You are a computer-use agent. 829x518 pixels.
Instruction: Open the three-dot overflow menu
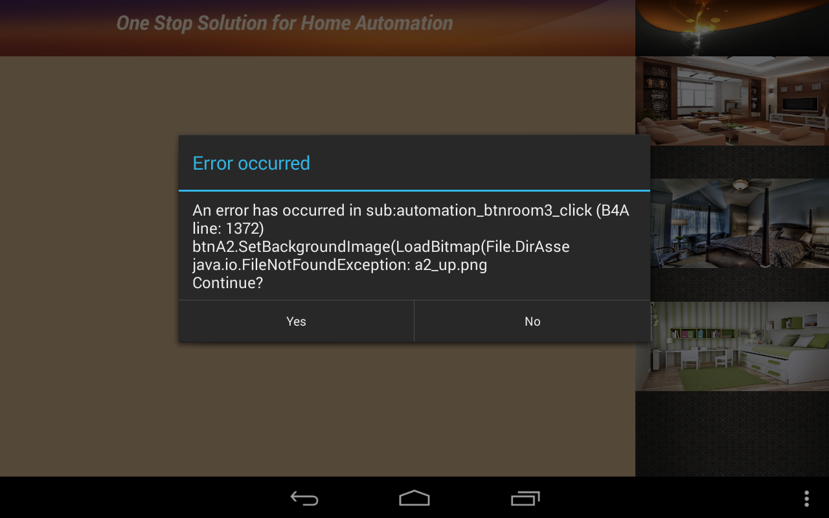(806, 498)
